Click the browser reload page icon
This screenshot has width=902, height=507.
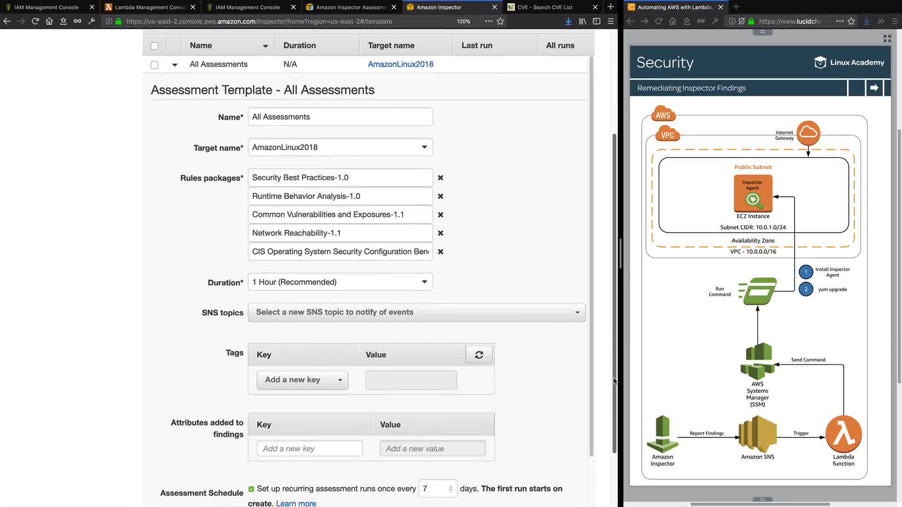[x=35, y=21]
